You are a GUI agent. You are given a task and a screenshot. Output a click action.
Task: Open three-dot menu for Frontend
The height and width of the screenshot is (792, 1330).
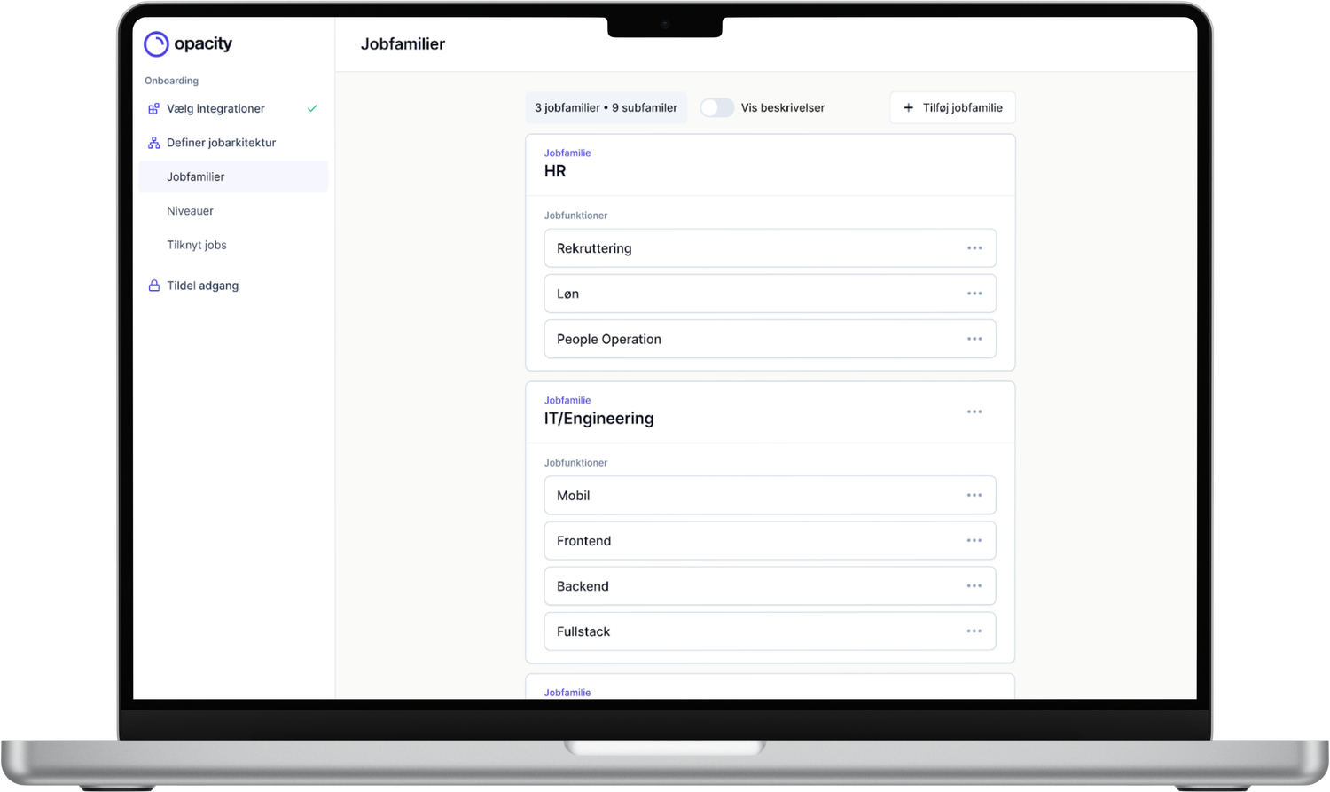[x=974, y=541]
